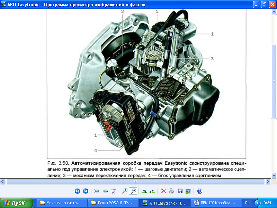This screenshot has width=277, height=208.
Task: Expand hidden system tray icons
Action: click(x=257, y=203)
